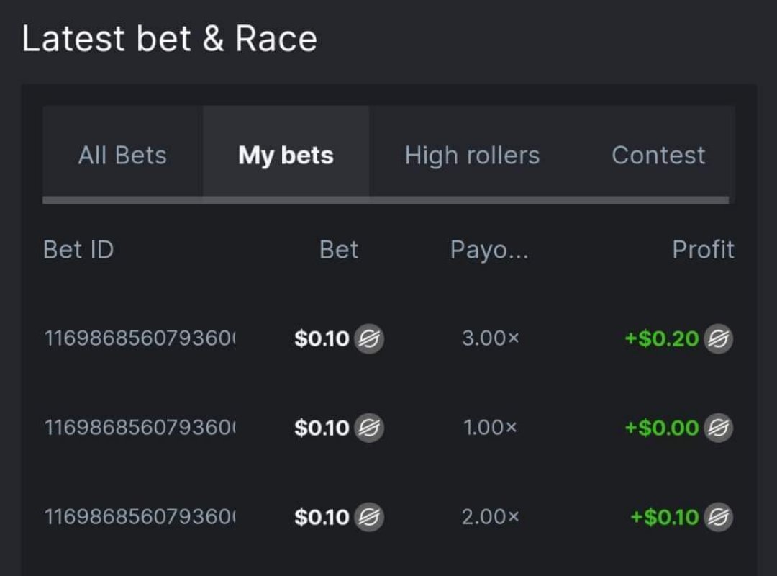
Task: Click the truncated Payout column header
Action: 489,250
